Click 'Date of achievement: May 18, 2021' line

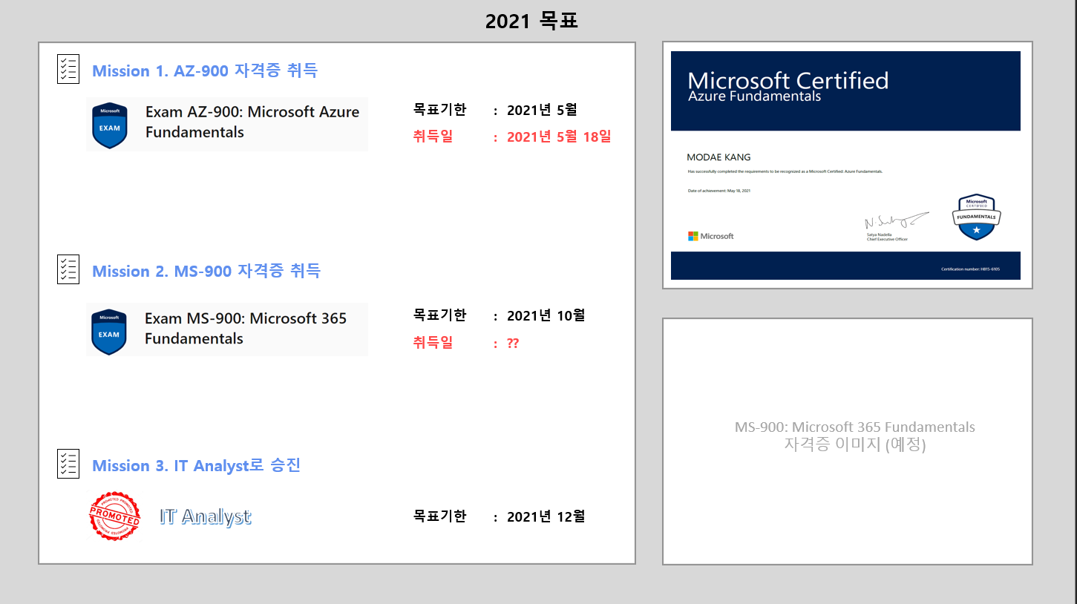(x=720, y=191)
